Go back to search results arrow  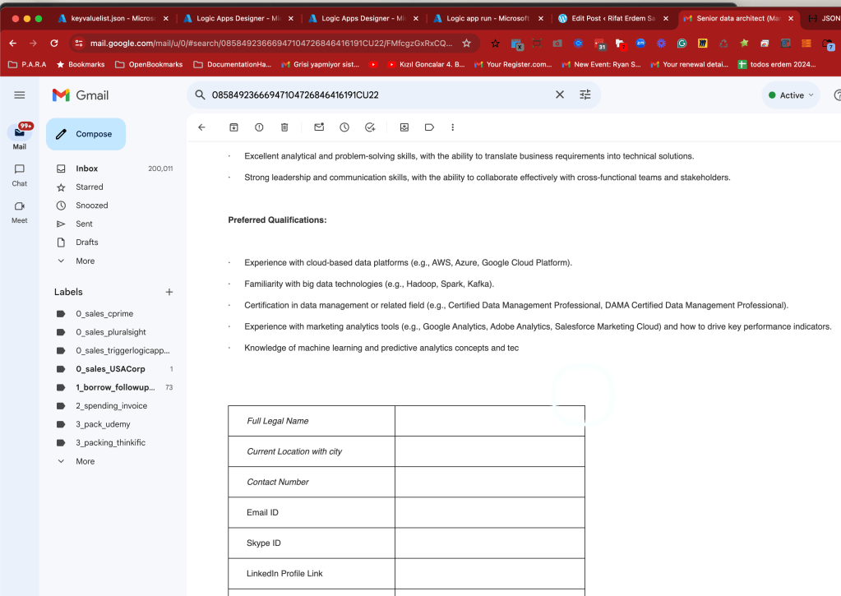pyautogui.click(x=201, y=127)
